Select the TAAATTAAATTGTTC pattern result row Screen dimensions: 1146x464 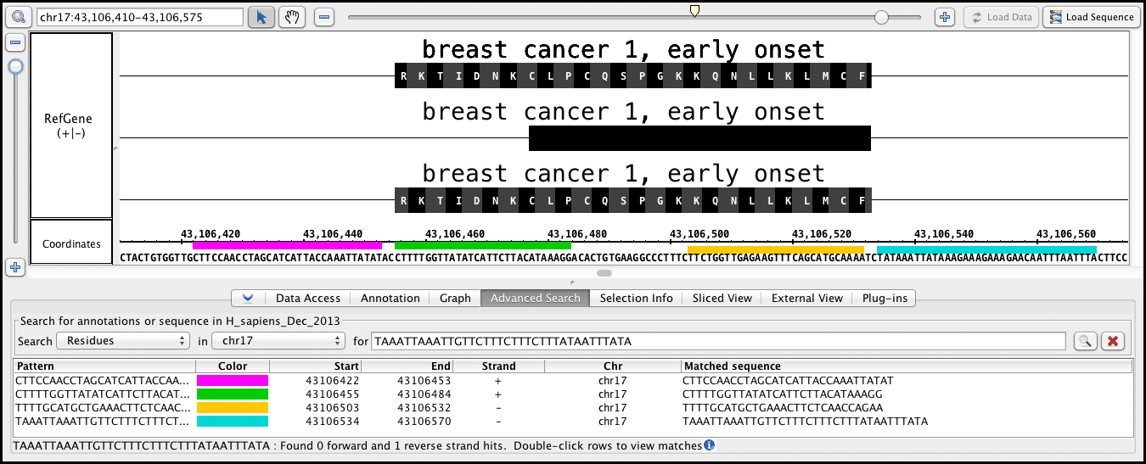tap(104, 422)
